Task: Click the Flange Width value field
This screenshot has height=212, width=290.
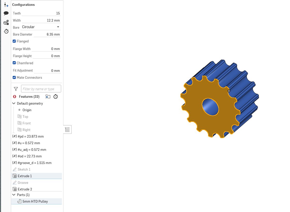Action: (x=46, y=49)
